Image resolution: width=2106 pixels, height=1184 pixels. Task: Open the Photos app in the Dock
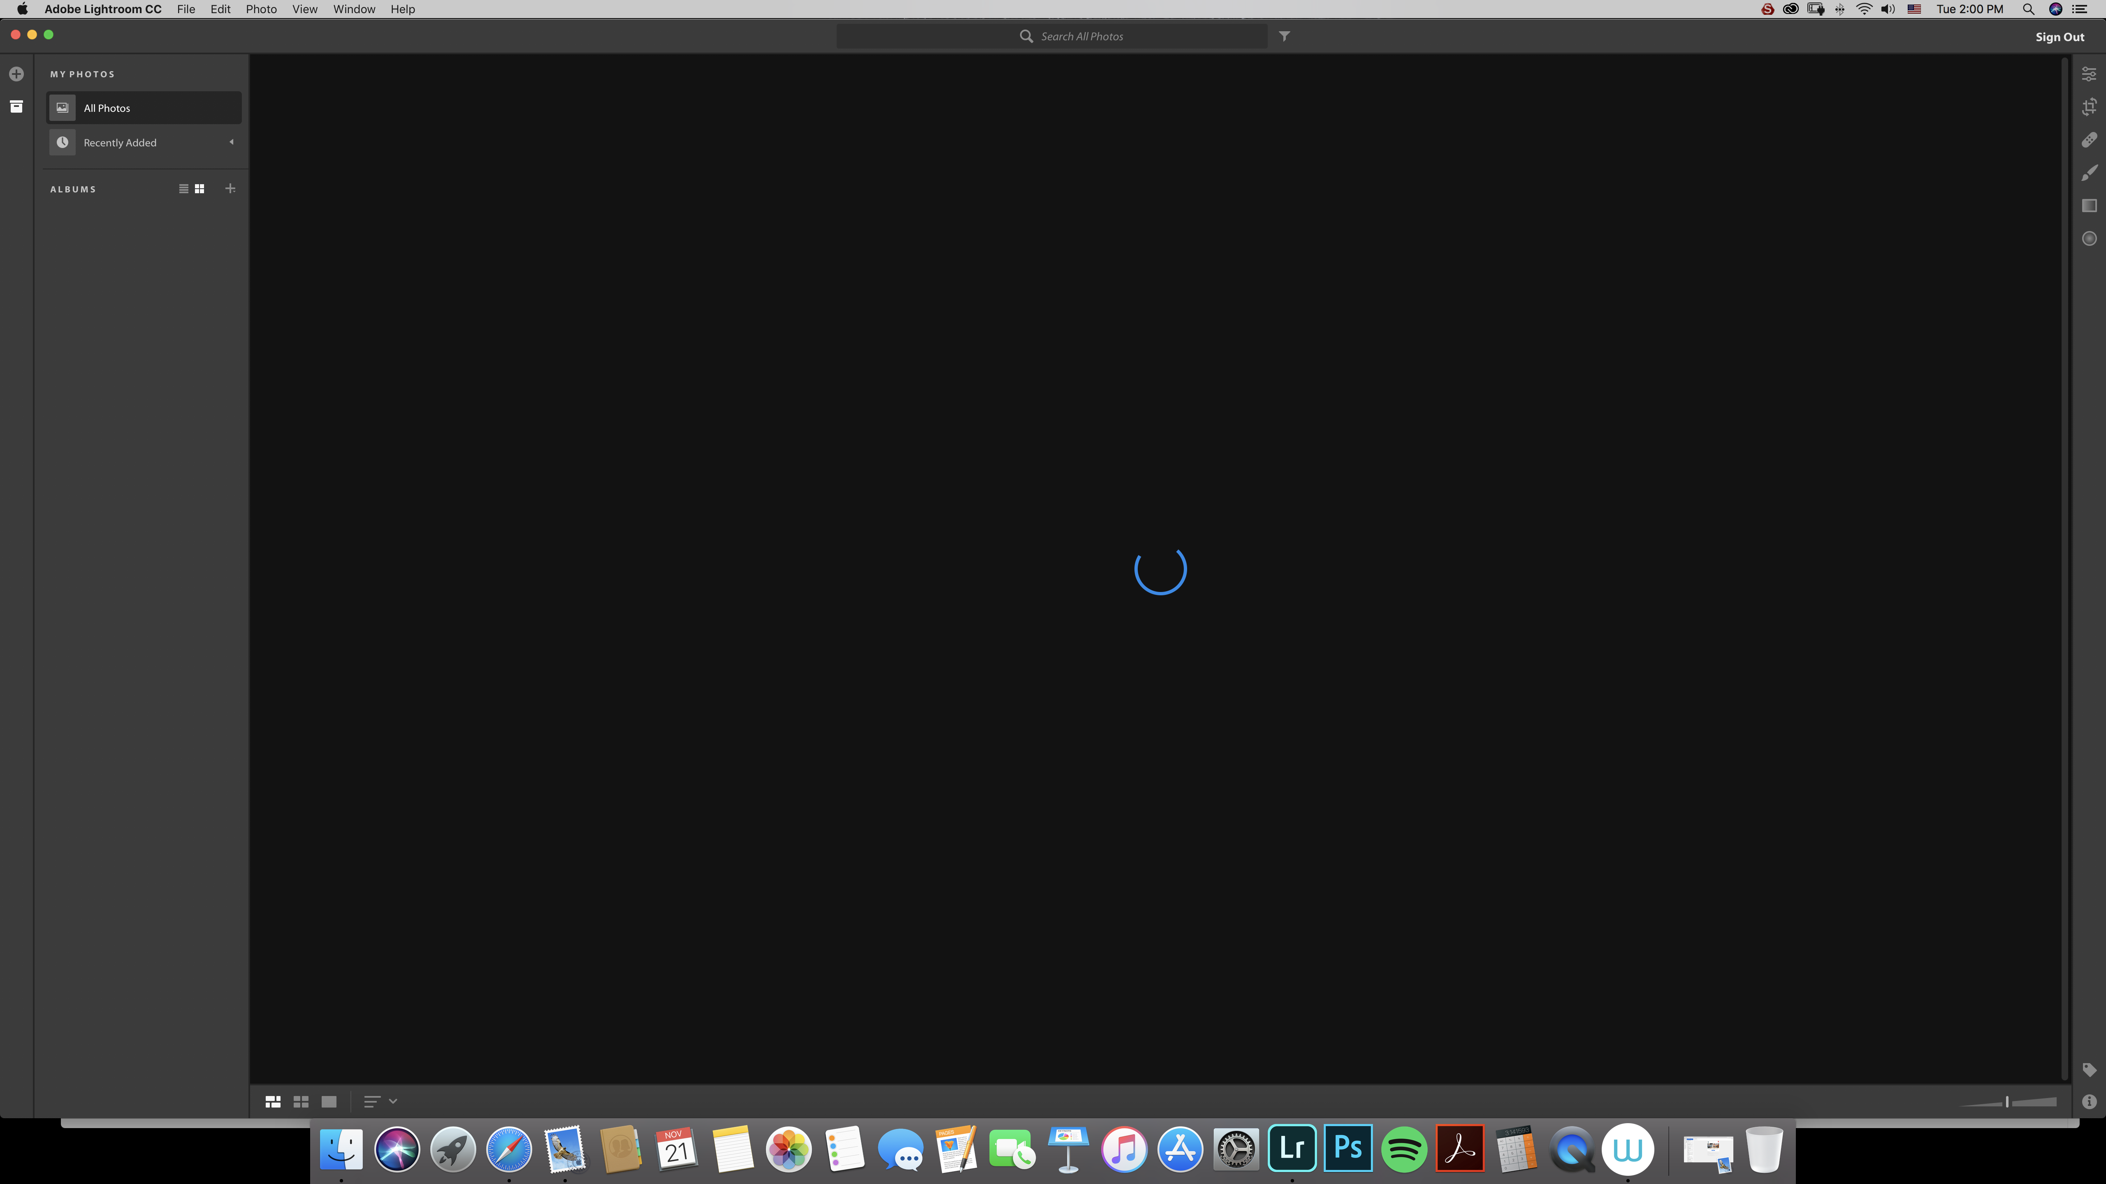pos(789,1149)
